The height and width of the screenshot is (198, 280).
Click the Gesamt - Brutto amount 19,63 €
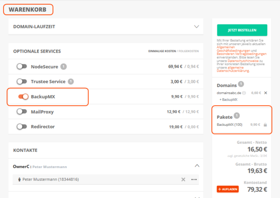point(257,171)
